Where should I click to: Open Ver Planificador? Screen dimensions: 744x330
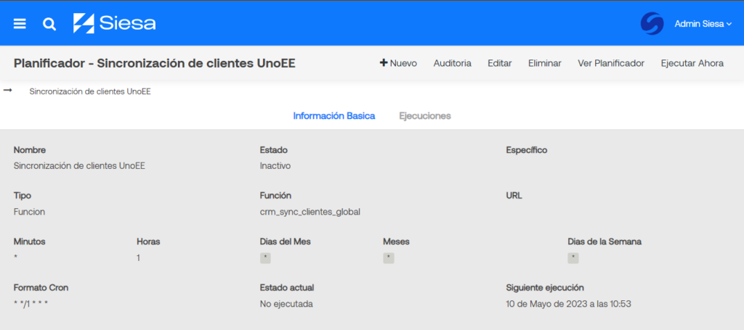tap(610, 63)
